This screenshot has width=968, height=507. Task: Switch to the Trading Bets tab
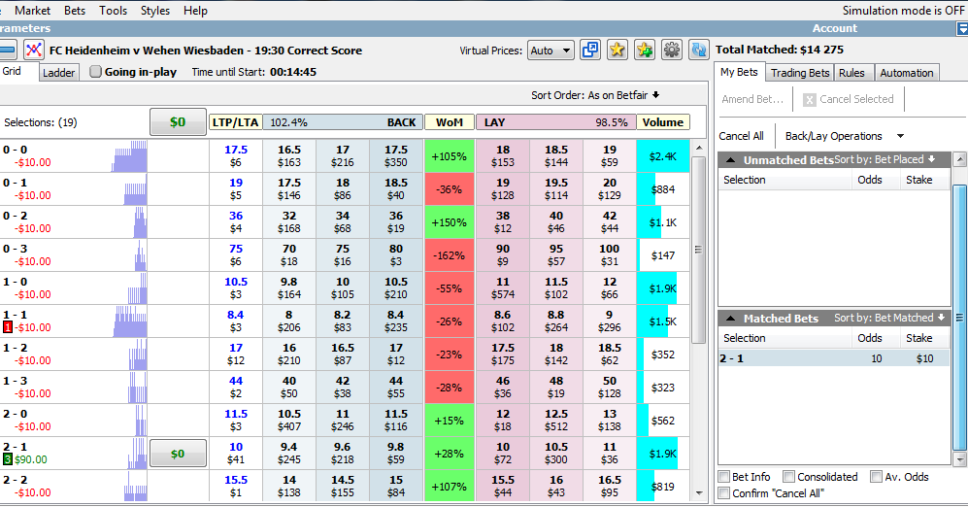[800, 73]
